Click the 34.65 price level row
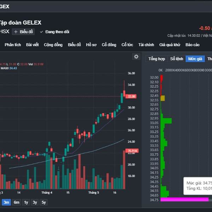Image resolution: width=212 pixels, height=212 pixels. [x=154, y=195]
